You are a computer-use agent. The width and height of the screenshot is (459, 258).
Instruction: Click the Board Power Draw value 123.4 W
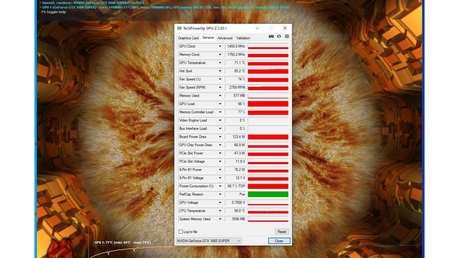coord(235,137)
